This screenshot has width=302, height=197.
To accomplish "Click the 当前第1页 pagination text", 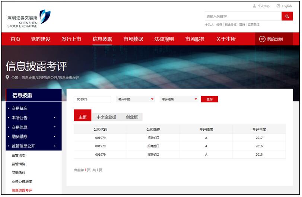I will [82, 170].
